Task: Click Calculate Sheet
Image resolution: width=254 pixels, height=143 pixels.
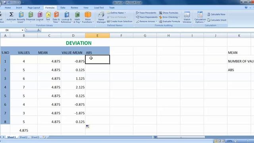Action: coord(217,20)
